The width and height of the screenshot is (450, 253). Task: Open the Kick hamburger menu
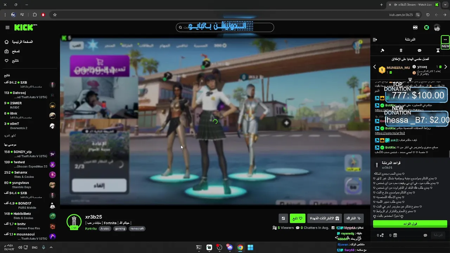[x=7, y=27]
